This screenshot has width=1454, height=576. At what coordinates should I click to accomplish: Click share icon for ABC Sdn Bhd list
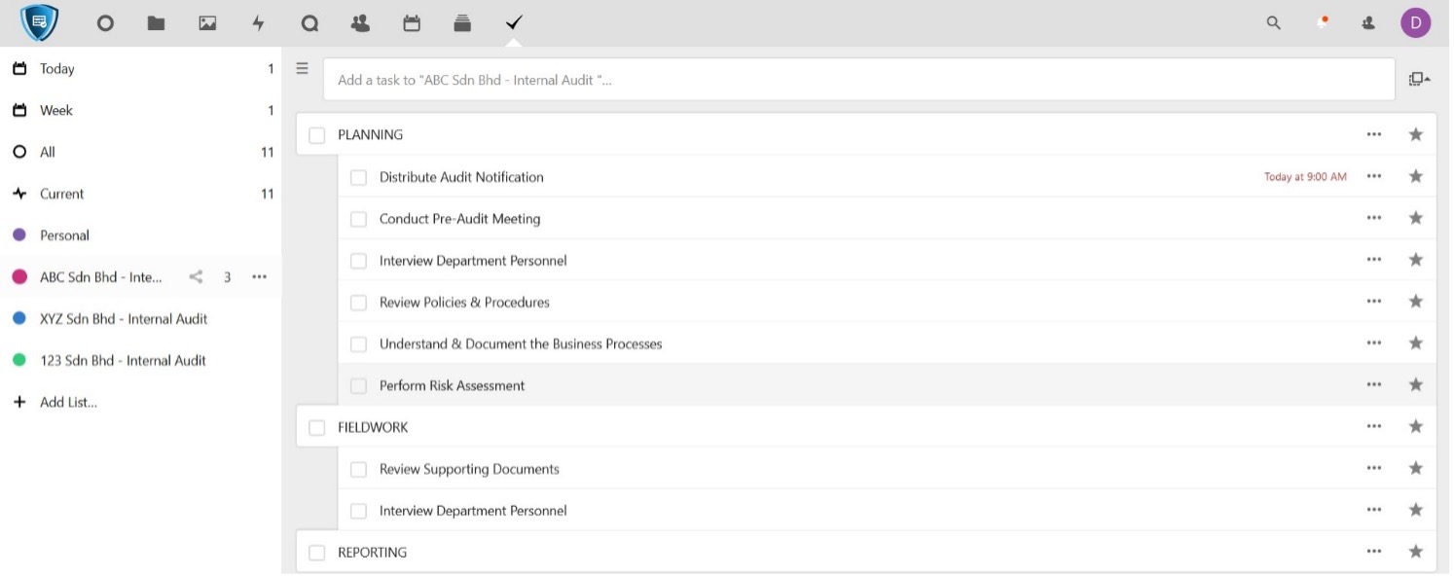click(x=196, y=277)
